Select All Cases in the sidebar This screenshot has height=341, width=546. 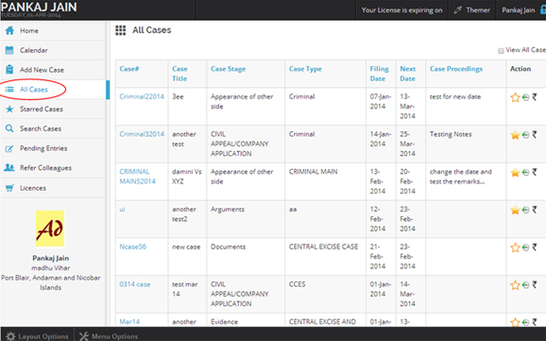pos(53,90)
